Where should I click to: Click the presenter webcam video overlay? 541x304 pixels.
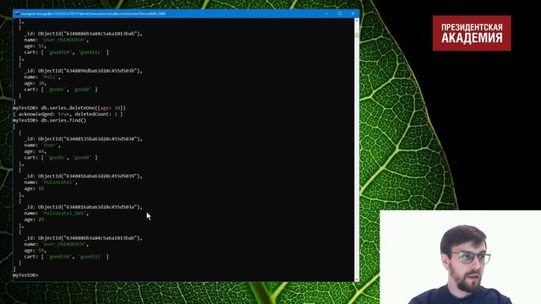pos(460,257)
